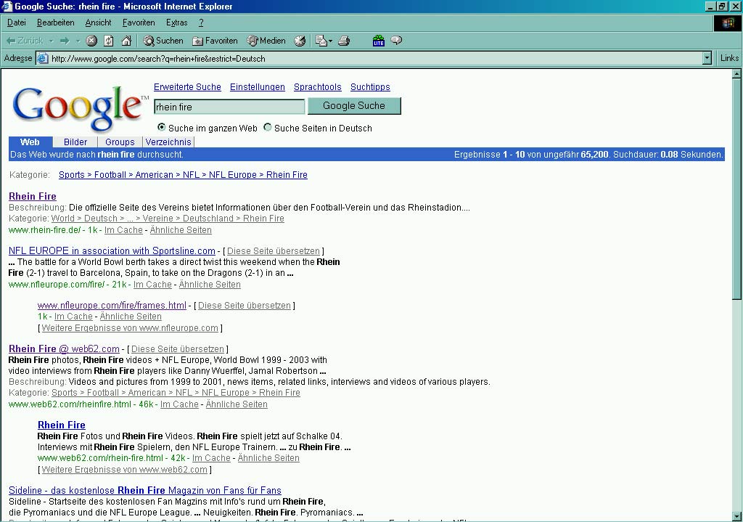Click the Windows logo throbber
Viewport: 743px width, 522px height.
pos(727,23)
